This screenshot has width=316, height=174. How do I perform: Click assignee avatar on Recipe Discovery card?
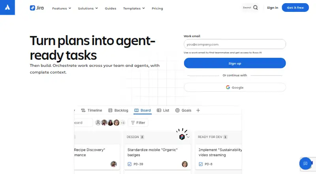coord(114,164)
